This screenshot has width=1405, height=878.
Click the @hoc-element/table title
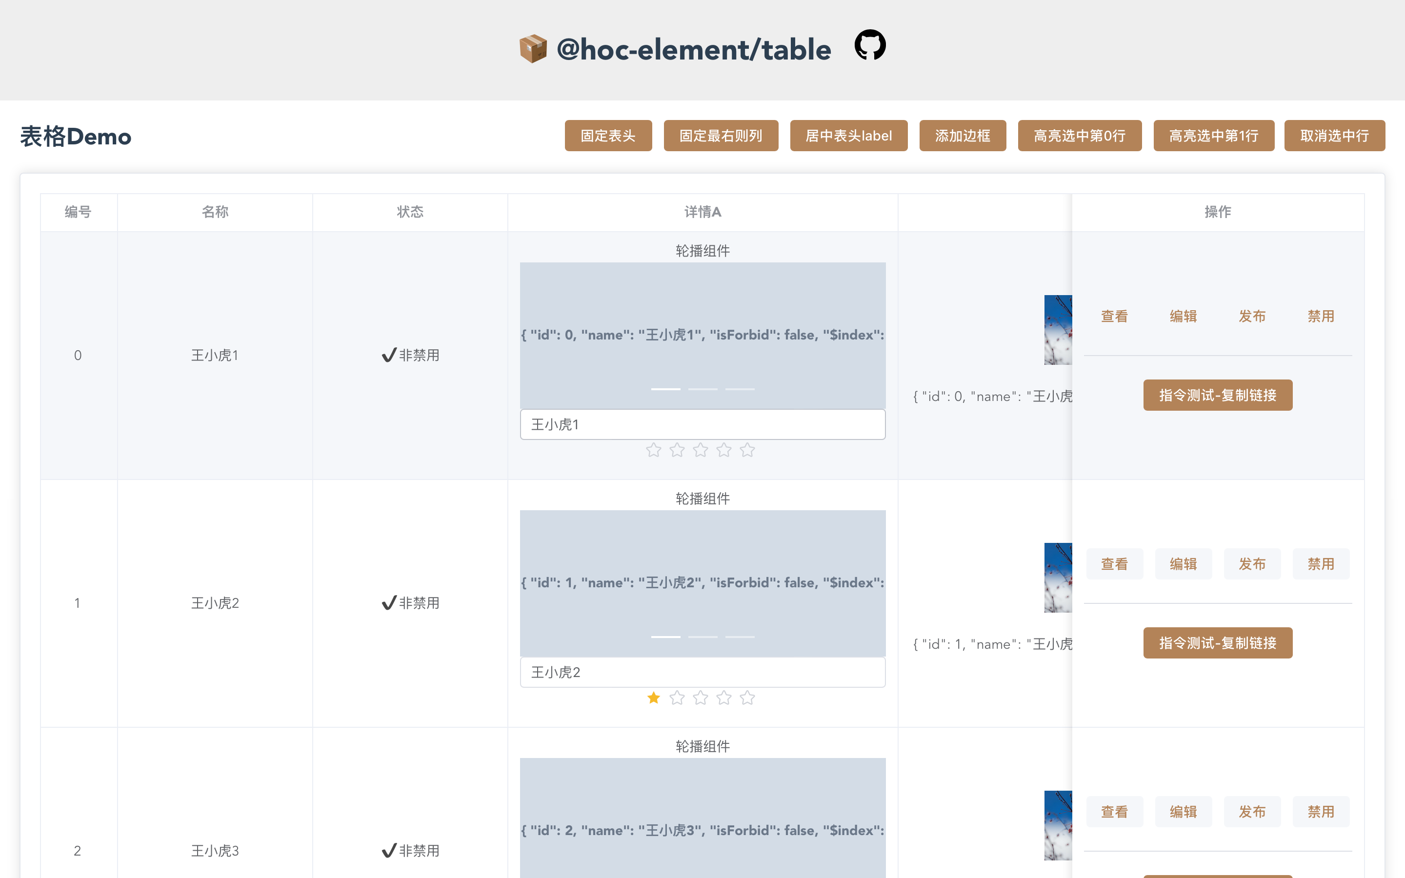click(694, 49)
